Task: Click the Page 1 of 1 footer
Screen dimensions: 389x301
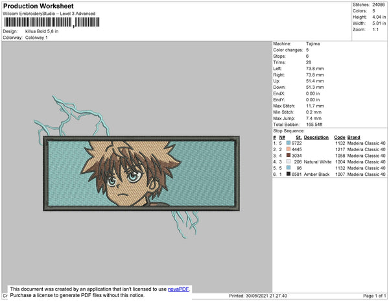Action: click(x=374, y=296)
